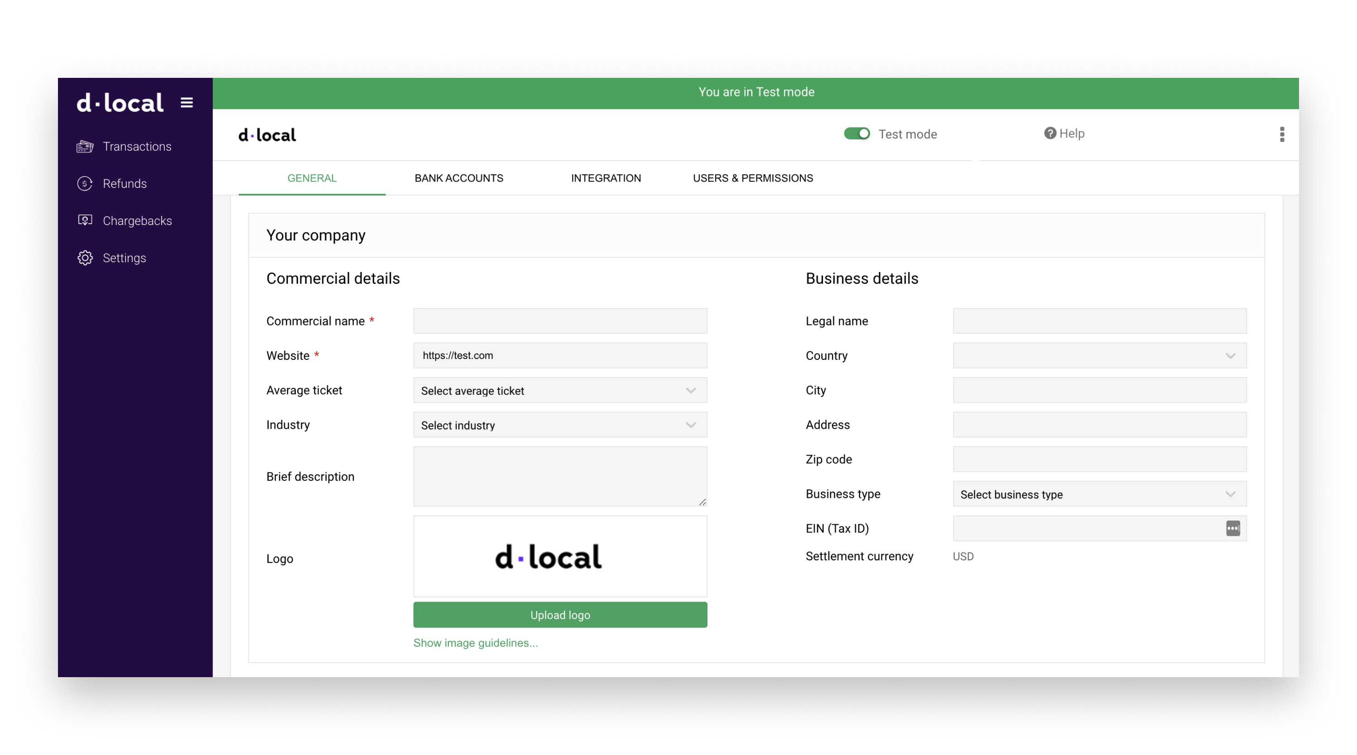Click into the Website field with https://test.com

coord(560,355)
